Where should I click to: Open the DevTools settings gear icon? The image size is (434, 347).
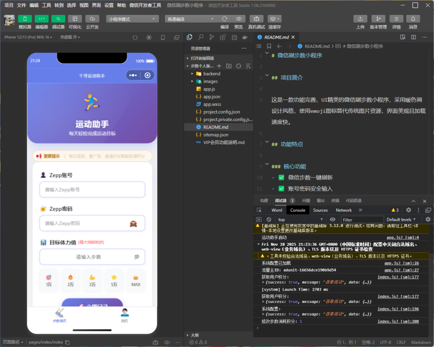click(x=409, y=210)
